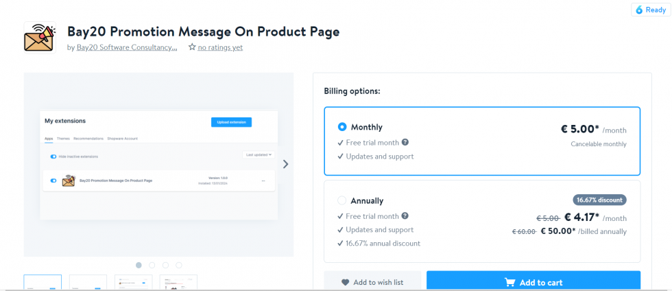Select the second gallery pagination dot

pyautogui.click(x=152, y=265)
